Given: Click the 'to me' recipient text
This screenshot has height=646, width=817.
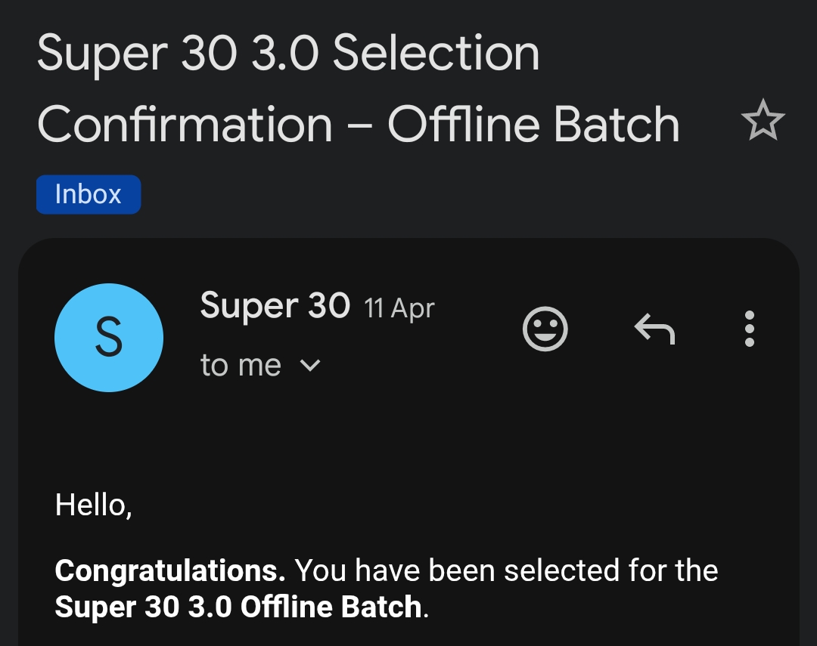Looking at the screenshot, I should point(241,365).
